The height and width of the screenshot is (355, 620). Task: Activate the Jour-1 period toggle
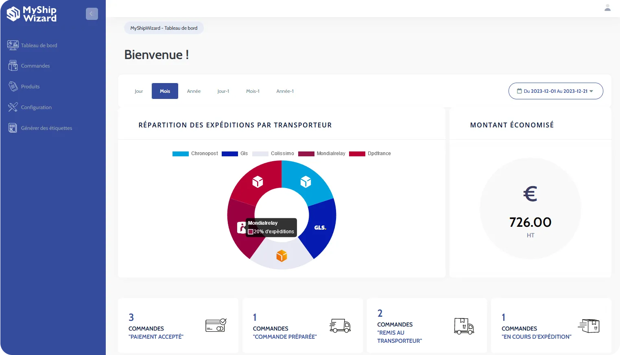(223, 91)
